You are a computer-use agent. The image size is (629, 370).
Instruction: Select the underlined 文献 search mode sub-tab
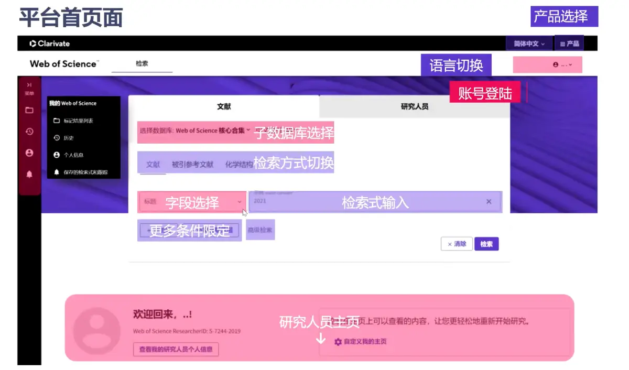coord(153,165)
